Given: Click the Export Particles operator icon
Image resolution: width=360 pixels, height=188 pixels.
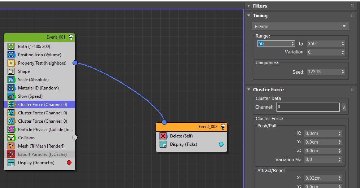Looking at the screenshot, I should click(11, 154).
